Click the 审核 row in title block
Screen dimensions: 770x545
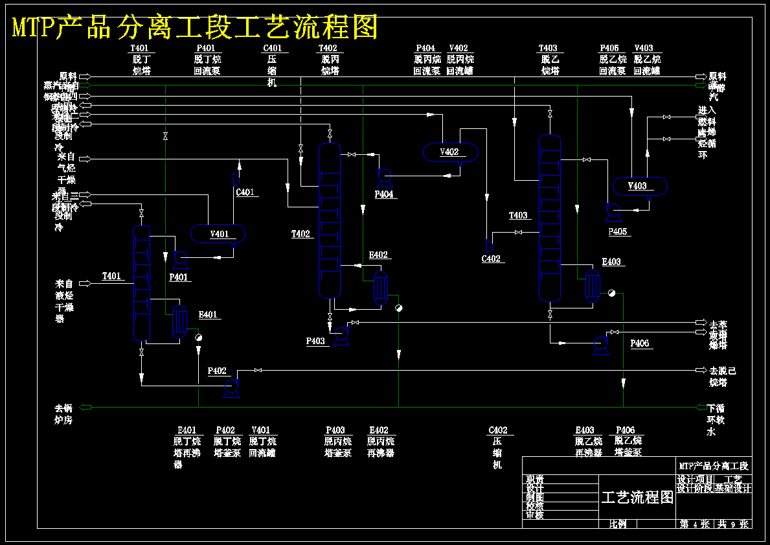pos(561,515)
